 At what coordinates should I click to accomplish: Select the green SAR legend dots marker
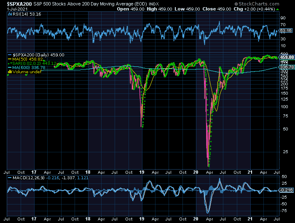click(x=10, y=63)
